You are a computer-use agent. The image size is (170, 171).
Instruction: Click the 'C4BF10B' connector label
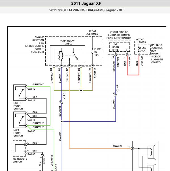(142, 61)
